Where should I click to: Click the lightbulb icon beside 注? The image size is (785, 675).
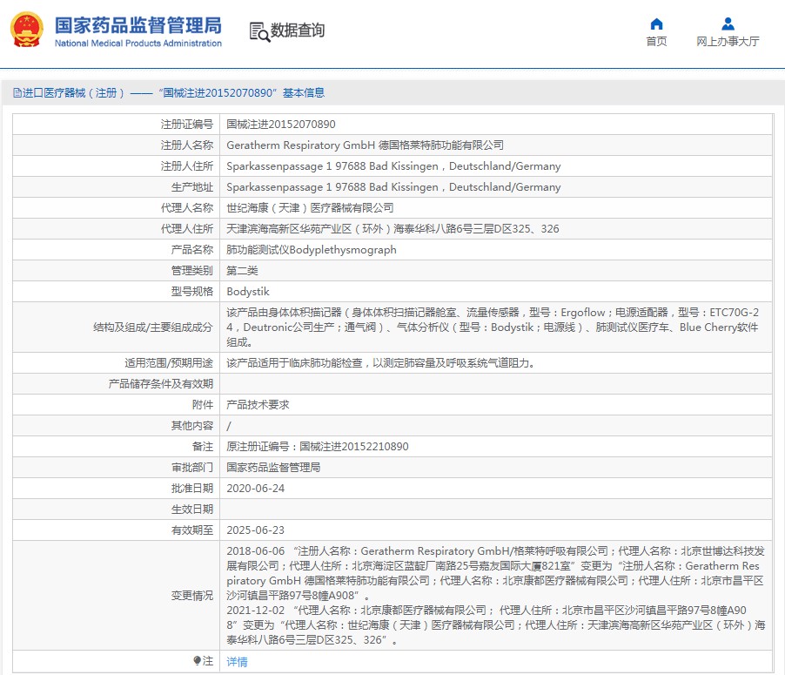tap(198, 661)
